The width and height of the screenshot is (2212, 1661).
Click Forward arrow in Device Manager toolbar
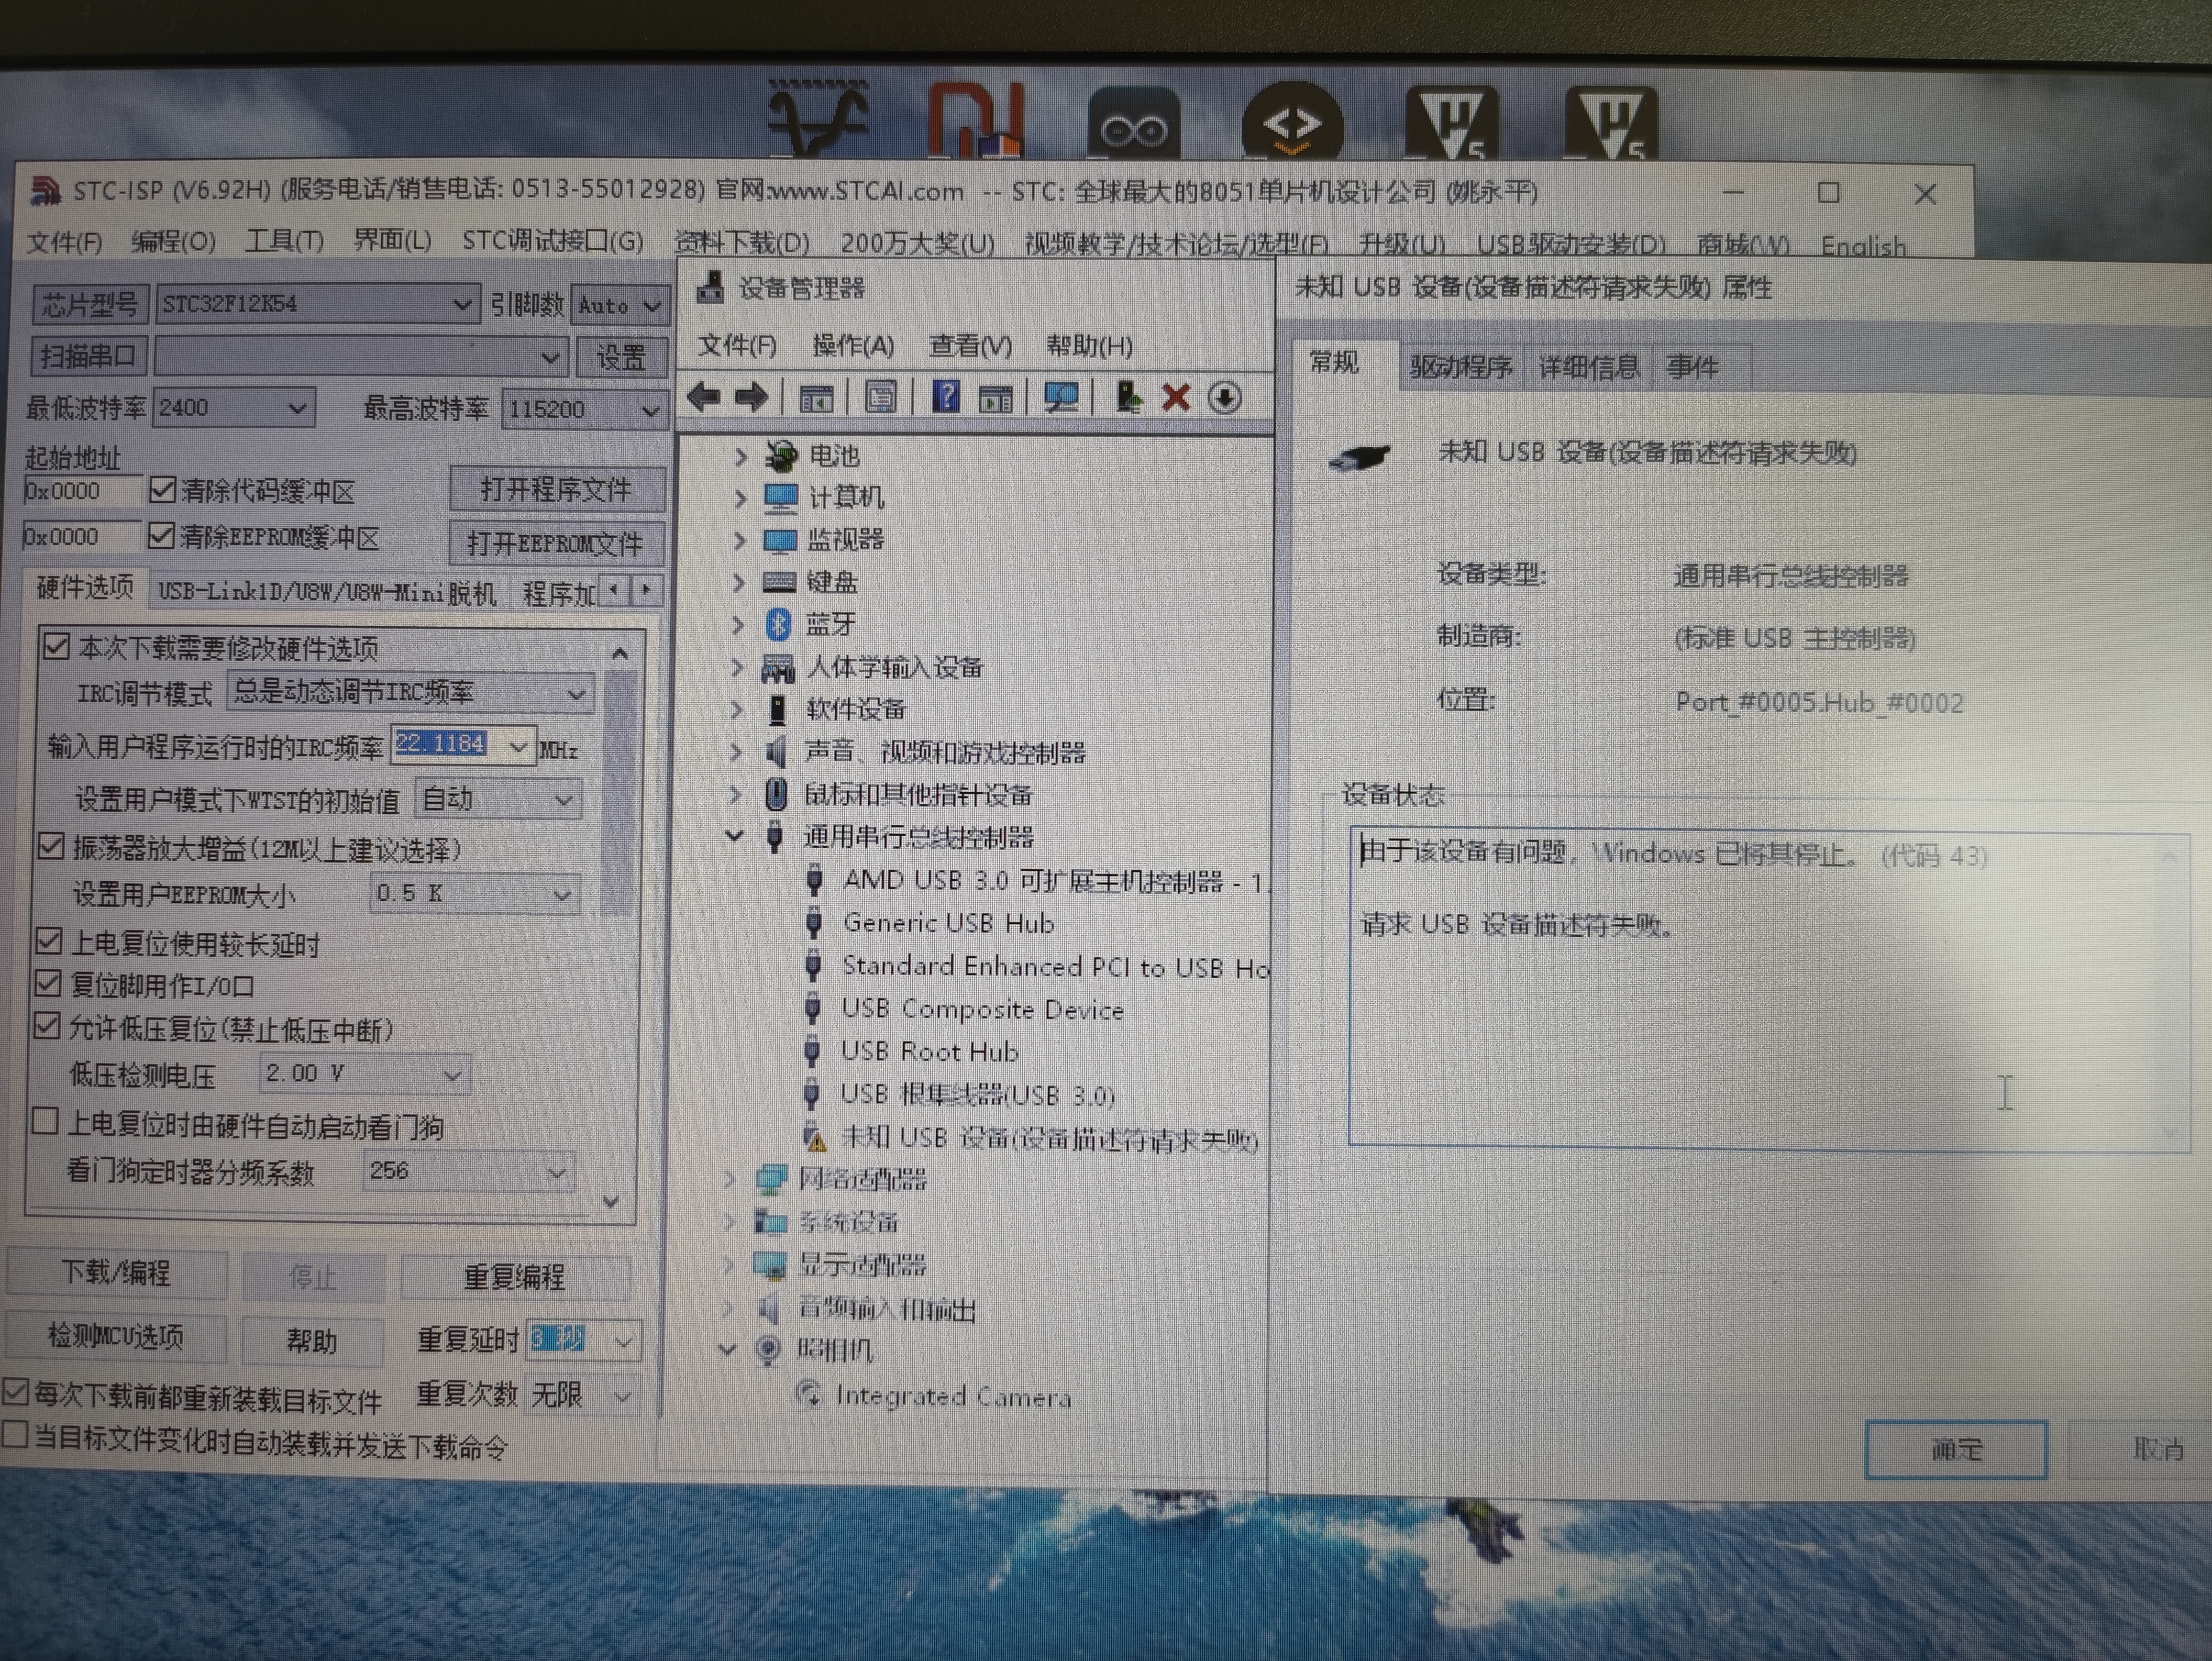pyautogui.click(x=751, y=397)
